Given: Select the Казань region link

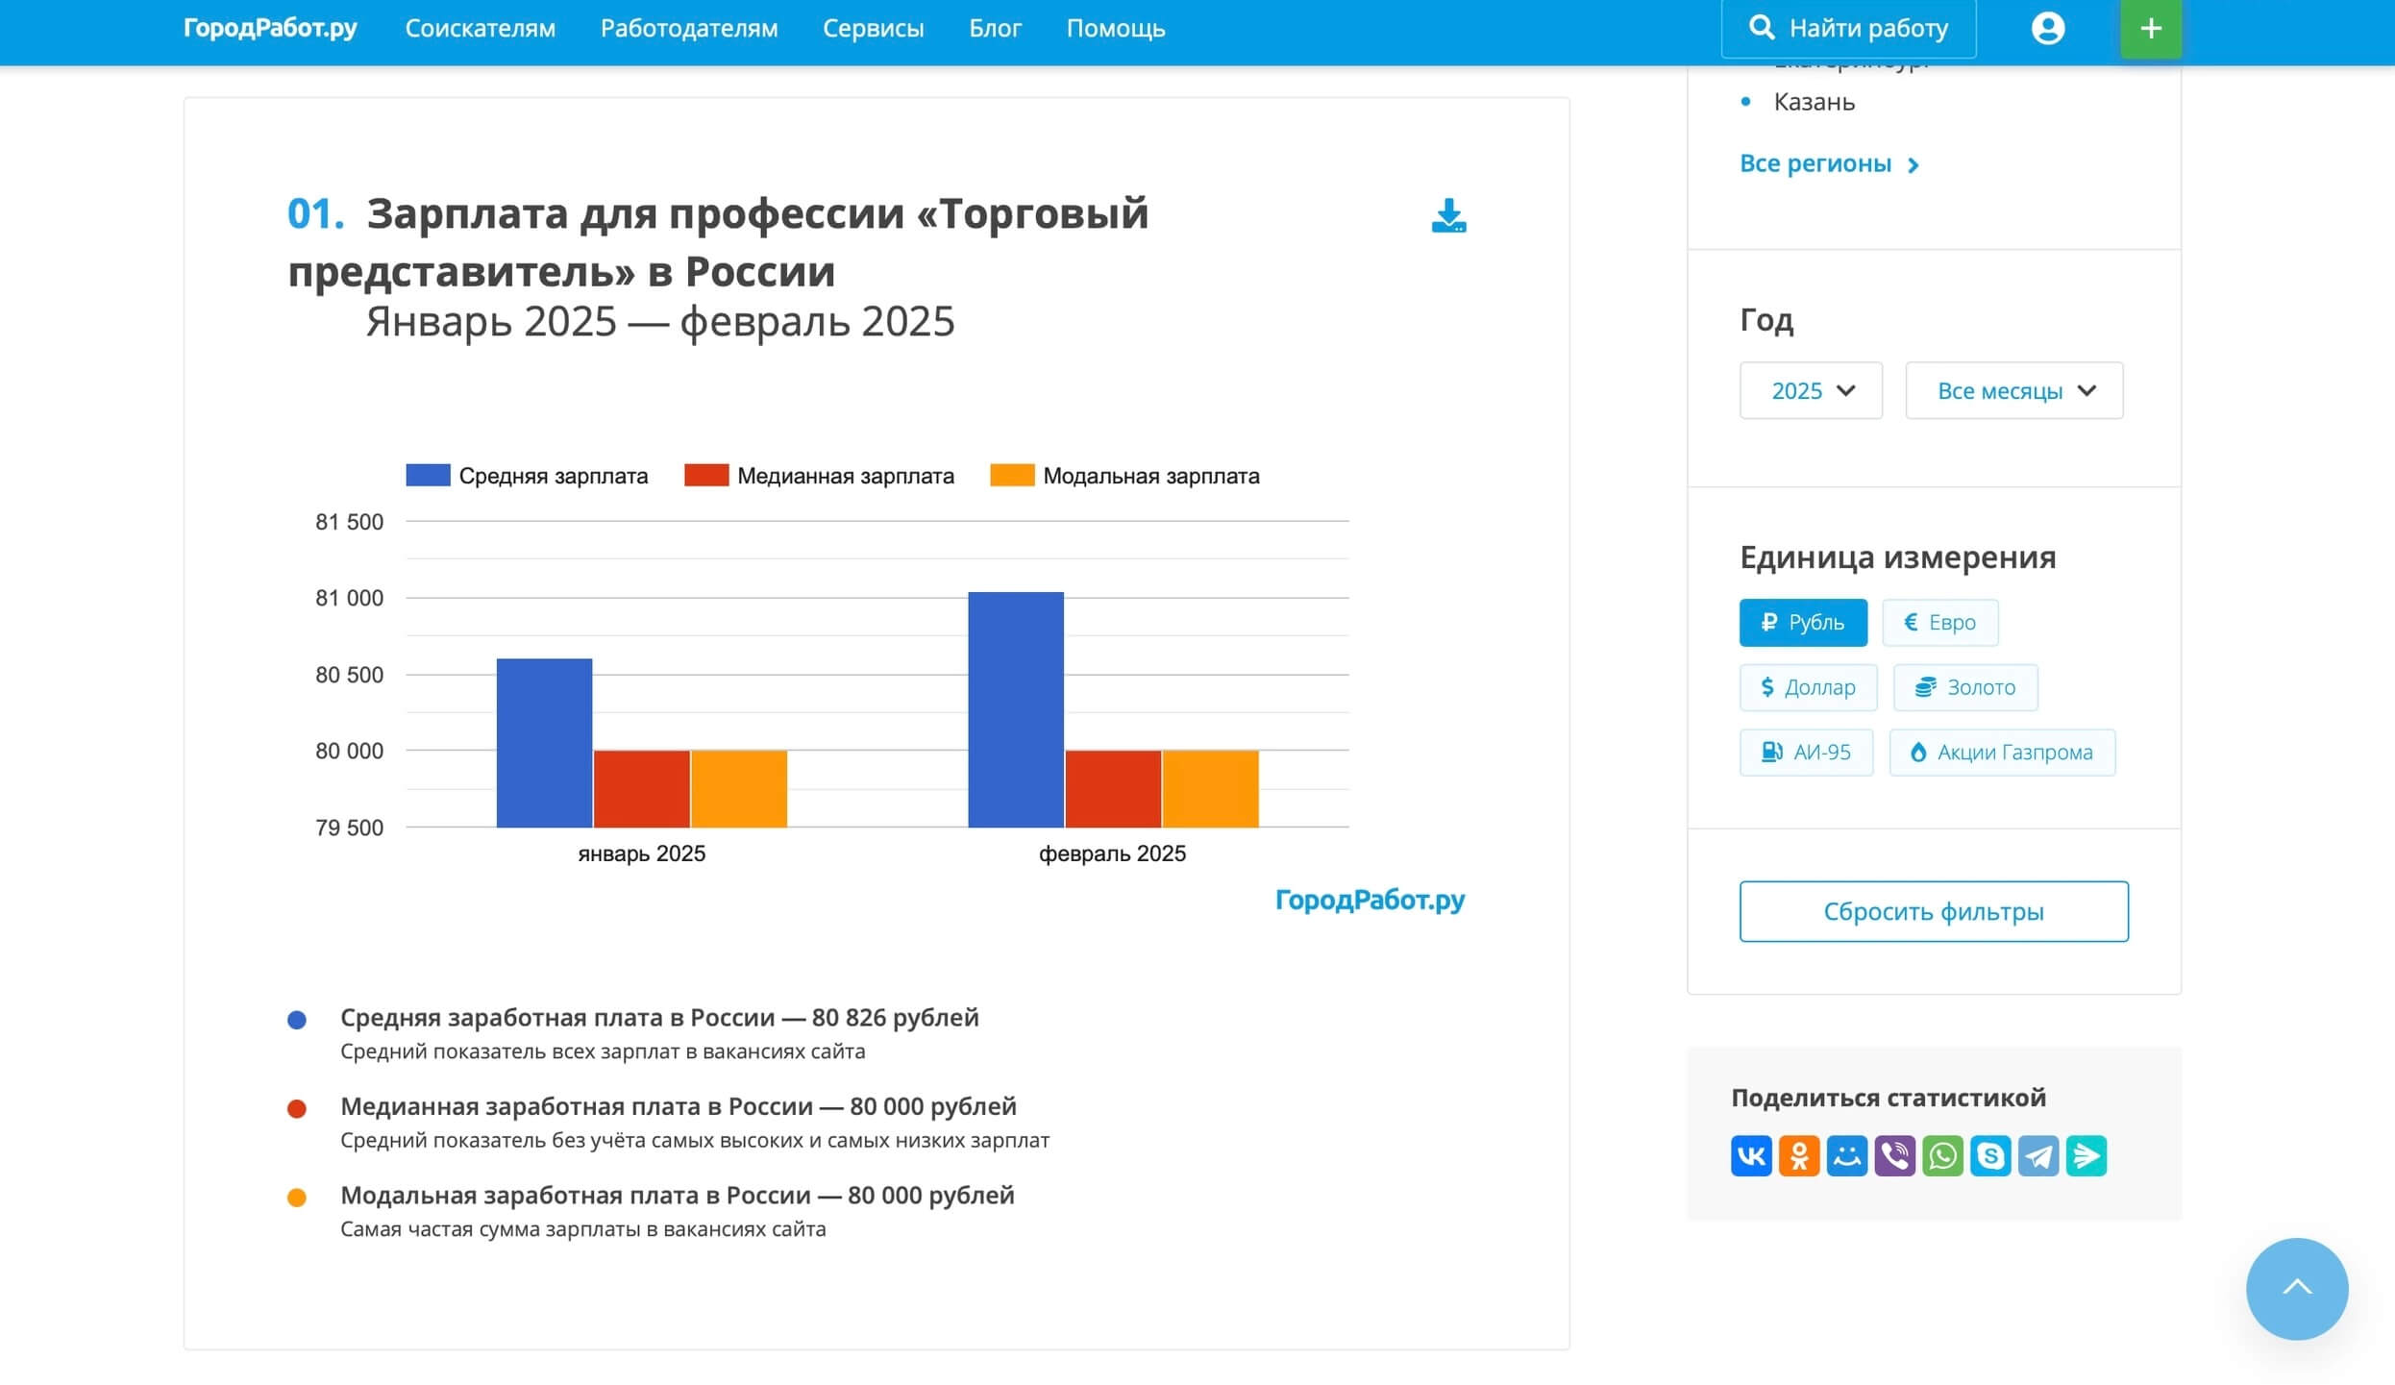Looking at the screenshot, I should tap(1814, 102).
